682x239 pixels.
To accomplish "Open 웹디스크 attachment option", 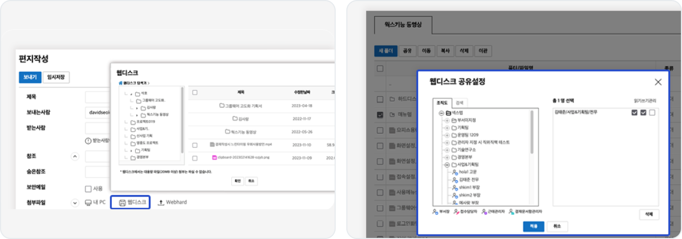I will point(131,202).
